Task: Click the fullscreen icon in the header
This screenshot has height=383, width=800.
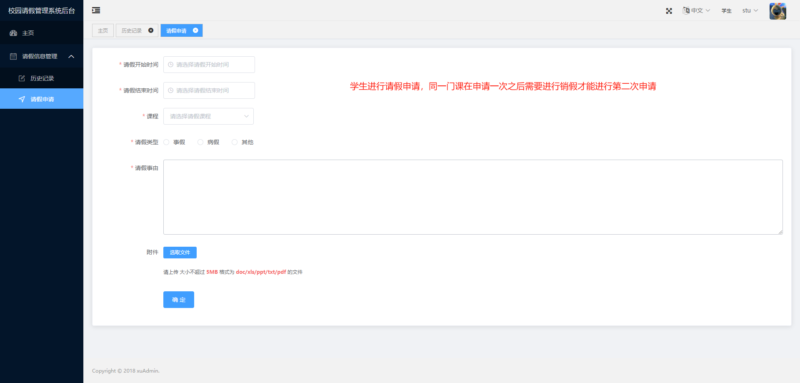Action: tap(669, 11)
